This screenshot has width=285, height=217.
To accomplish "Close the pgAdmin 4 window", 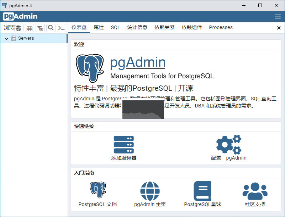I will (x=276, y=5).
